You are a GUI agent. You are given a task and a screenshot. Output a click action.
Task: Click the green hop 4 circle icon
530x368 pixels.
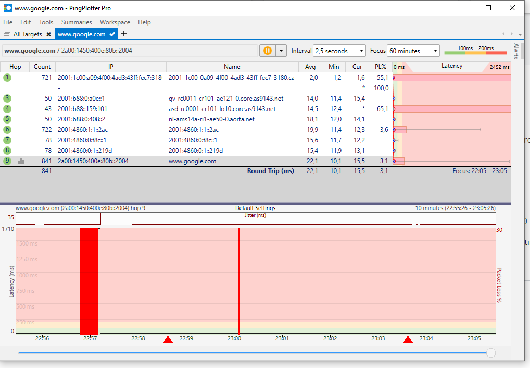[7, 109]
